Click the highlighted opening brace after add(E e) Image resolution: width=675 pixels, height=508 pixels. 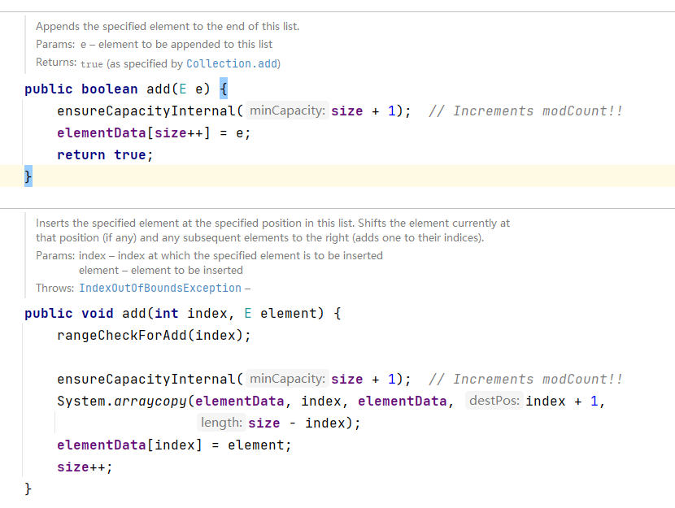[x=224, y=89]
